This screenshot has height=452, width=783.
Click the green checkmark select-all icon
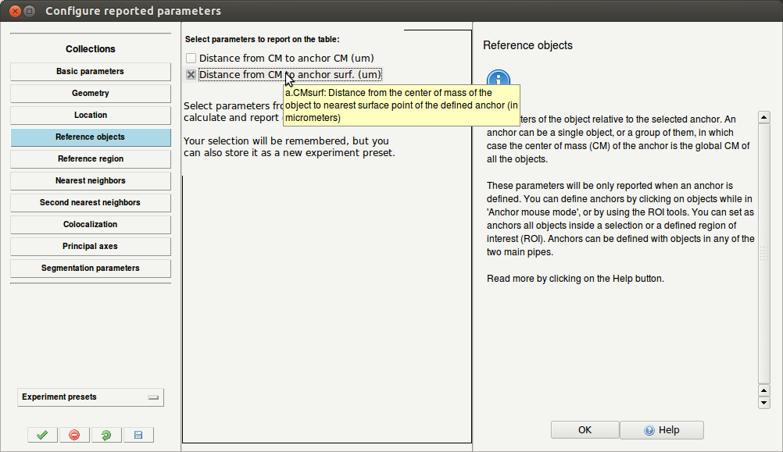pos(41,435)
